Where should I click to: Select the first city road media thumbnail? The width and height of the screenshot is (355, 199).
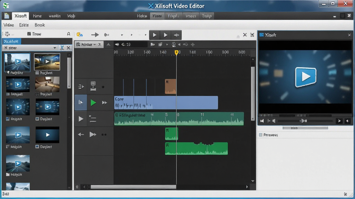pyautogui.click(x=17, y=62)
